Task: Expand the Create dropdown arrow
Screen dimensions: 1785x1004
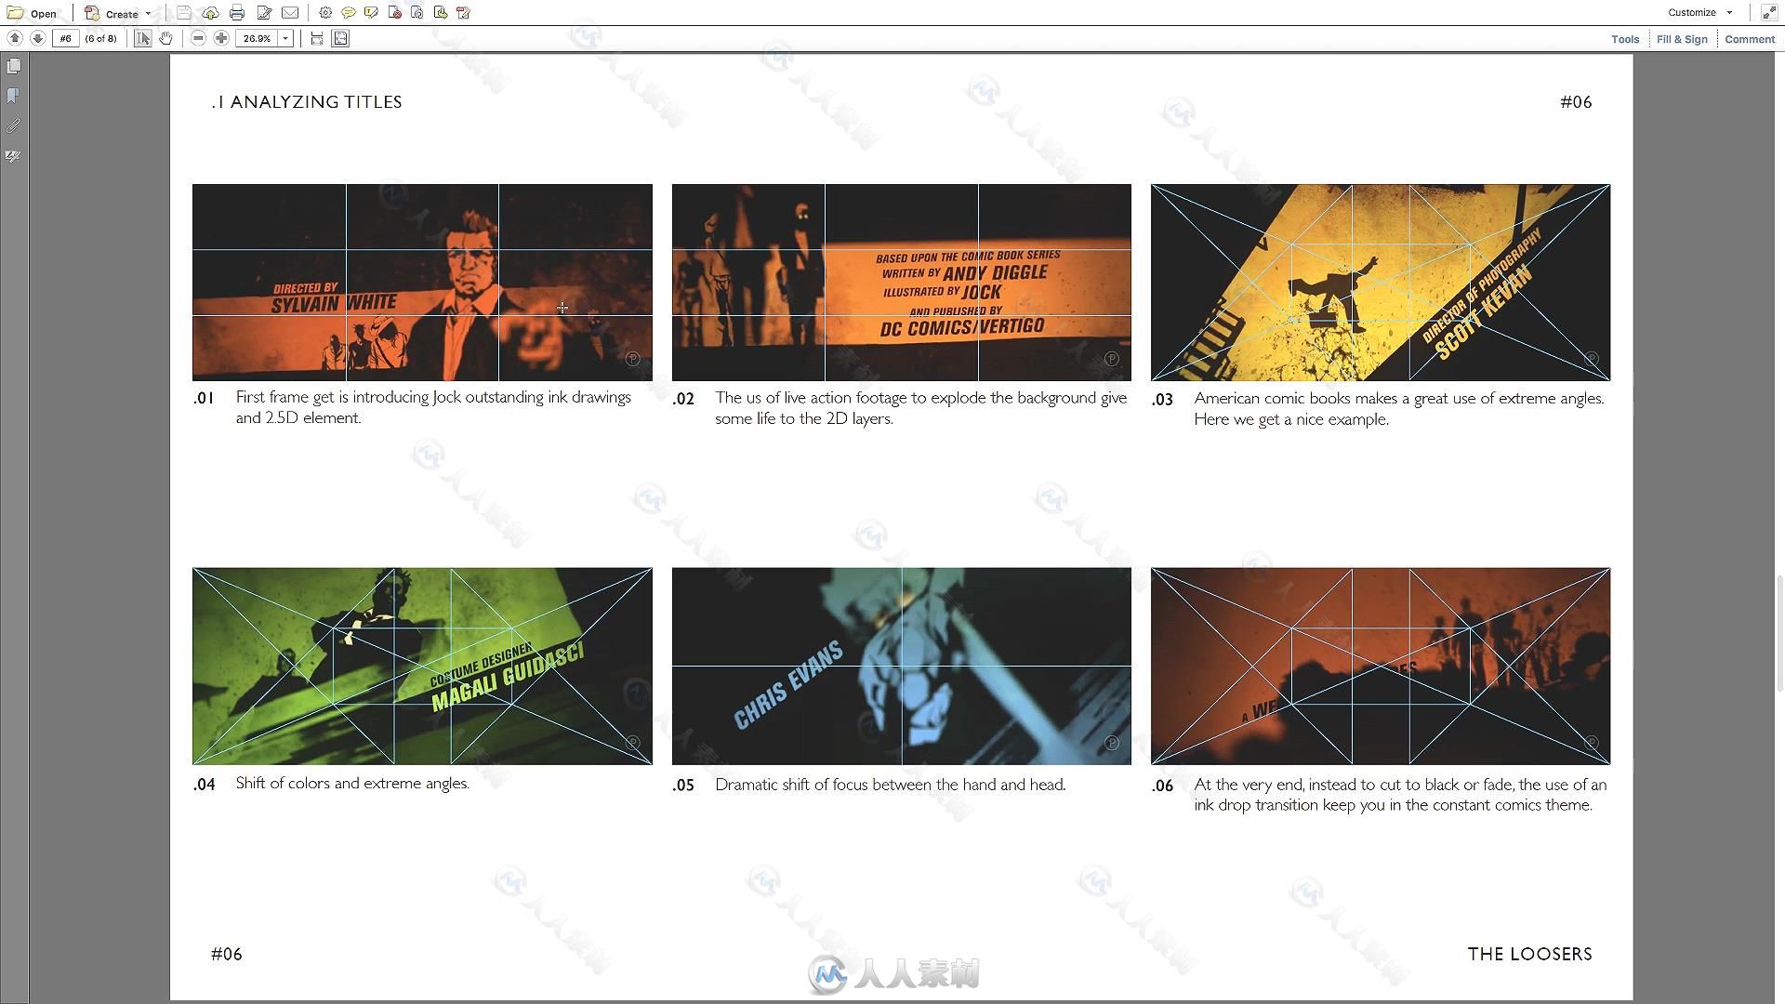Action: pos(148,13)
